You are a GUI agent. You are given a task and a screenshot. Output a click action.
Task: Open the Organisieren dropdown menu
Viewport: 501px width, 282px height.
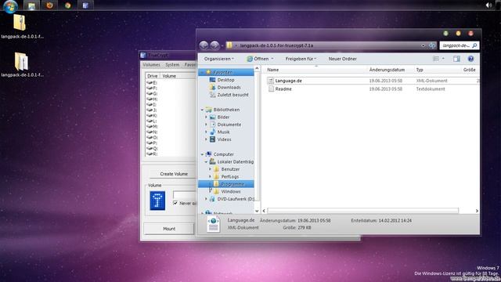click(x=219, y=59)
